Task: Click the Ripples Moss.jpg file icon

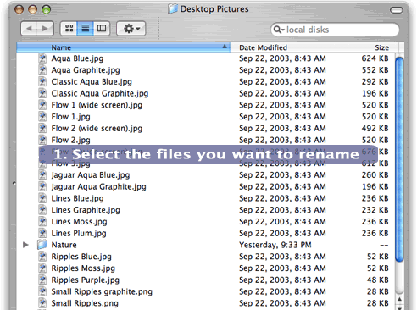Action: 42,268
